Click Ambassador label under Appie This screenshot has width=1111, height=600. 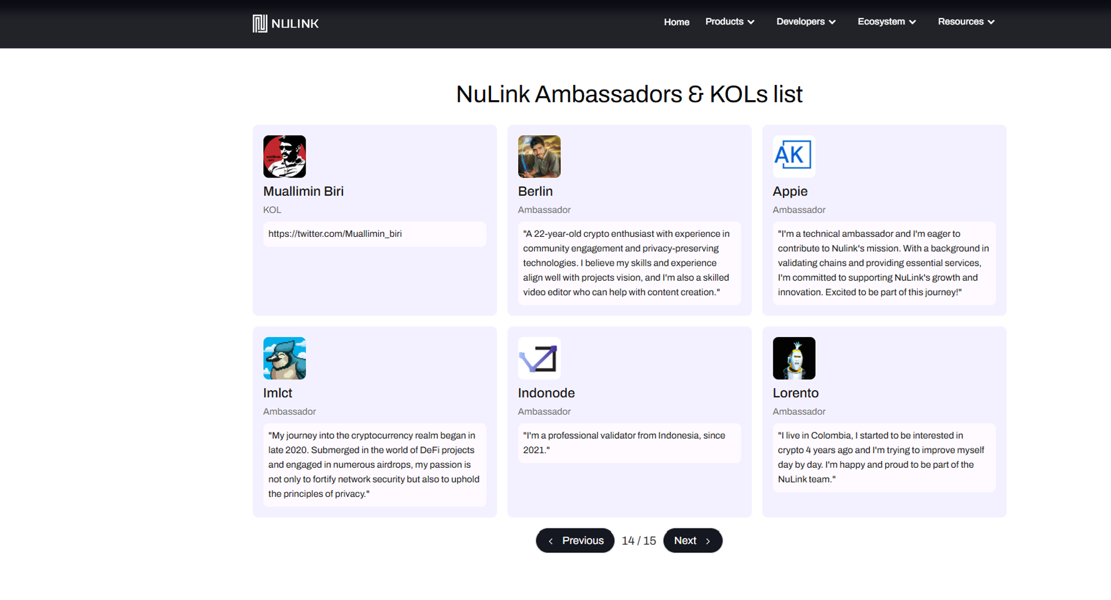[x=799, y=210]
